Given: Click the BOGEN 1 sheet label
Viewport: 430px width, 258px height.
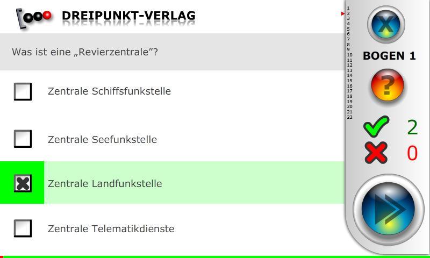Looking at the screenshot, I should (x=389, y=56).
